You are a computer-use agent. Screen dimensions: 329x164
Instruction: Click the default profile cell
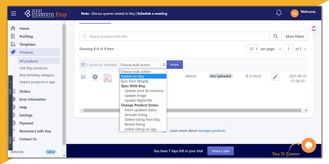coord(190,76)
